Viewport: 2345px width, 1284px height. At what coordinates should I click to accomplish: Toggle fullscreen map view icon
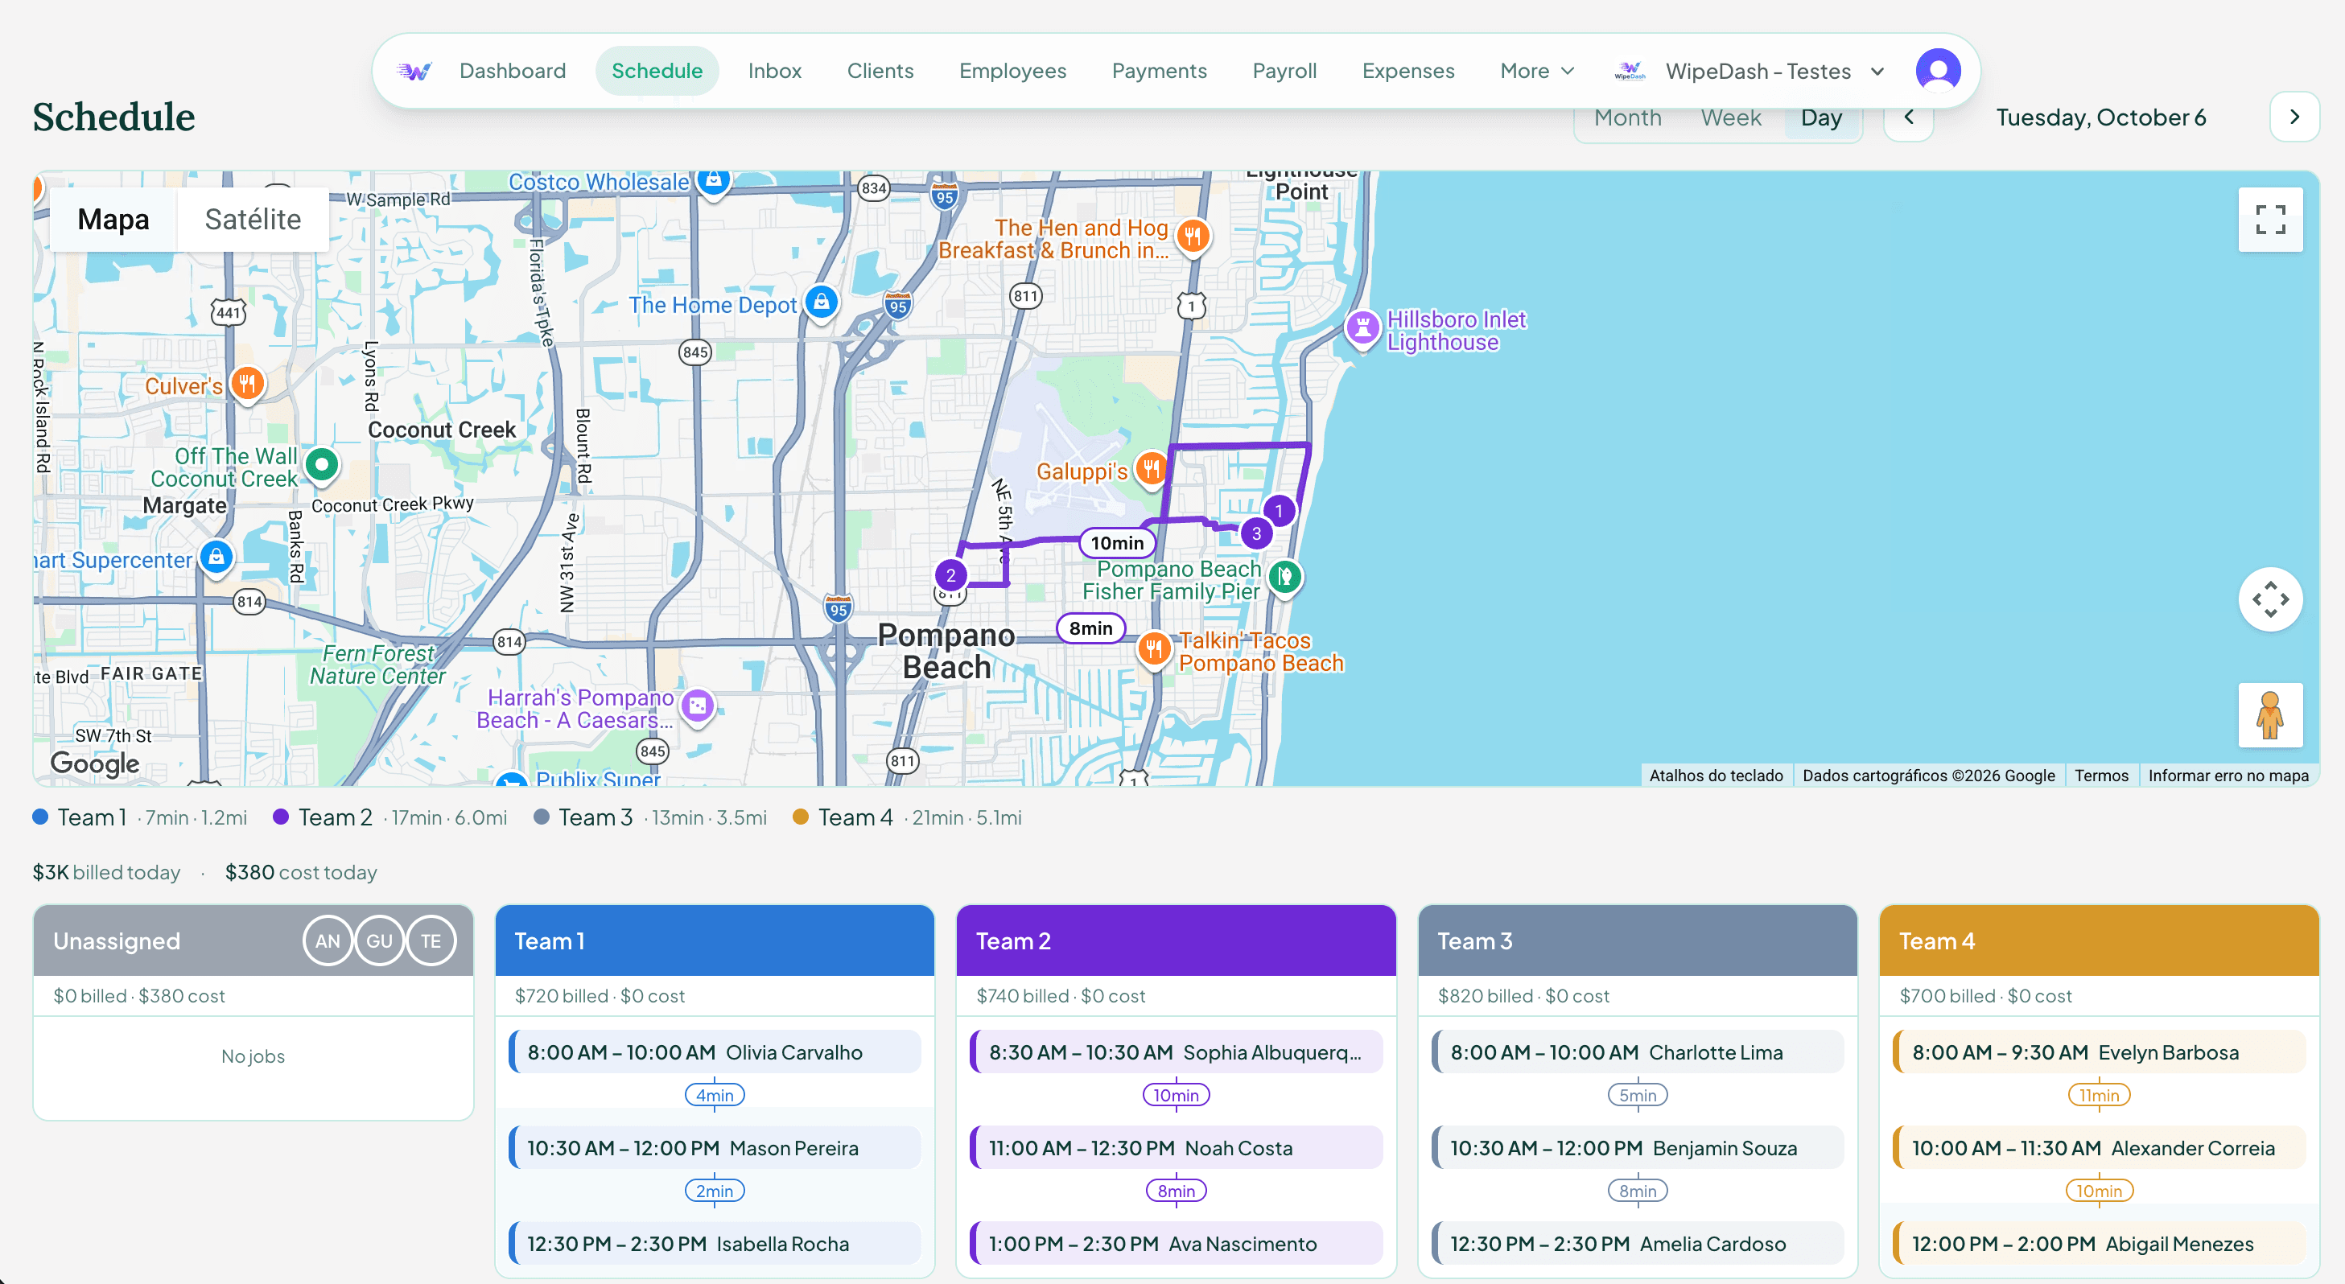2269,220
